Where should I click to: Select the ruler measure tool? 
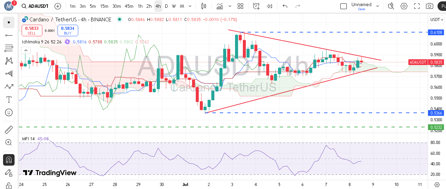9,130
